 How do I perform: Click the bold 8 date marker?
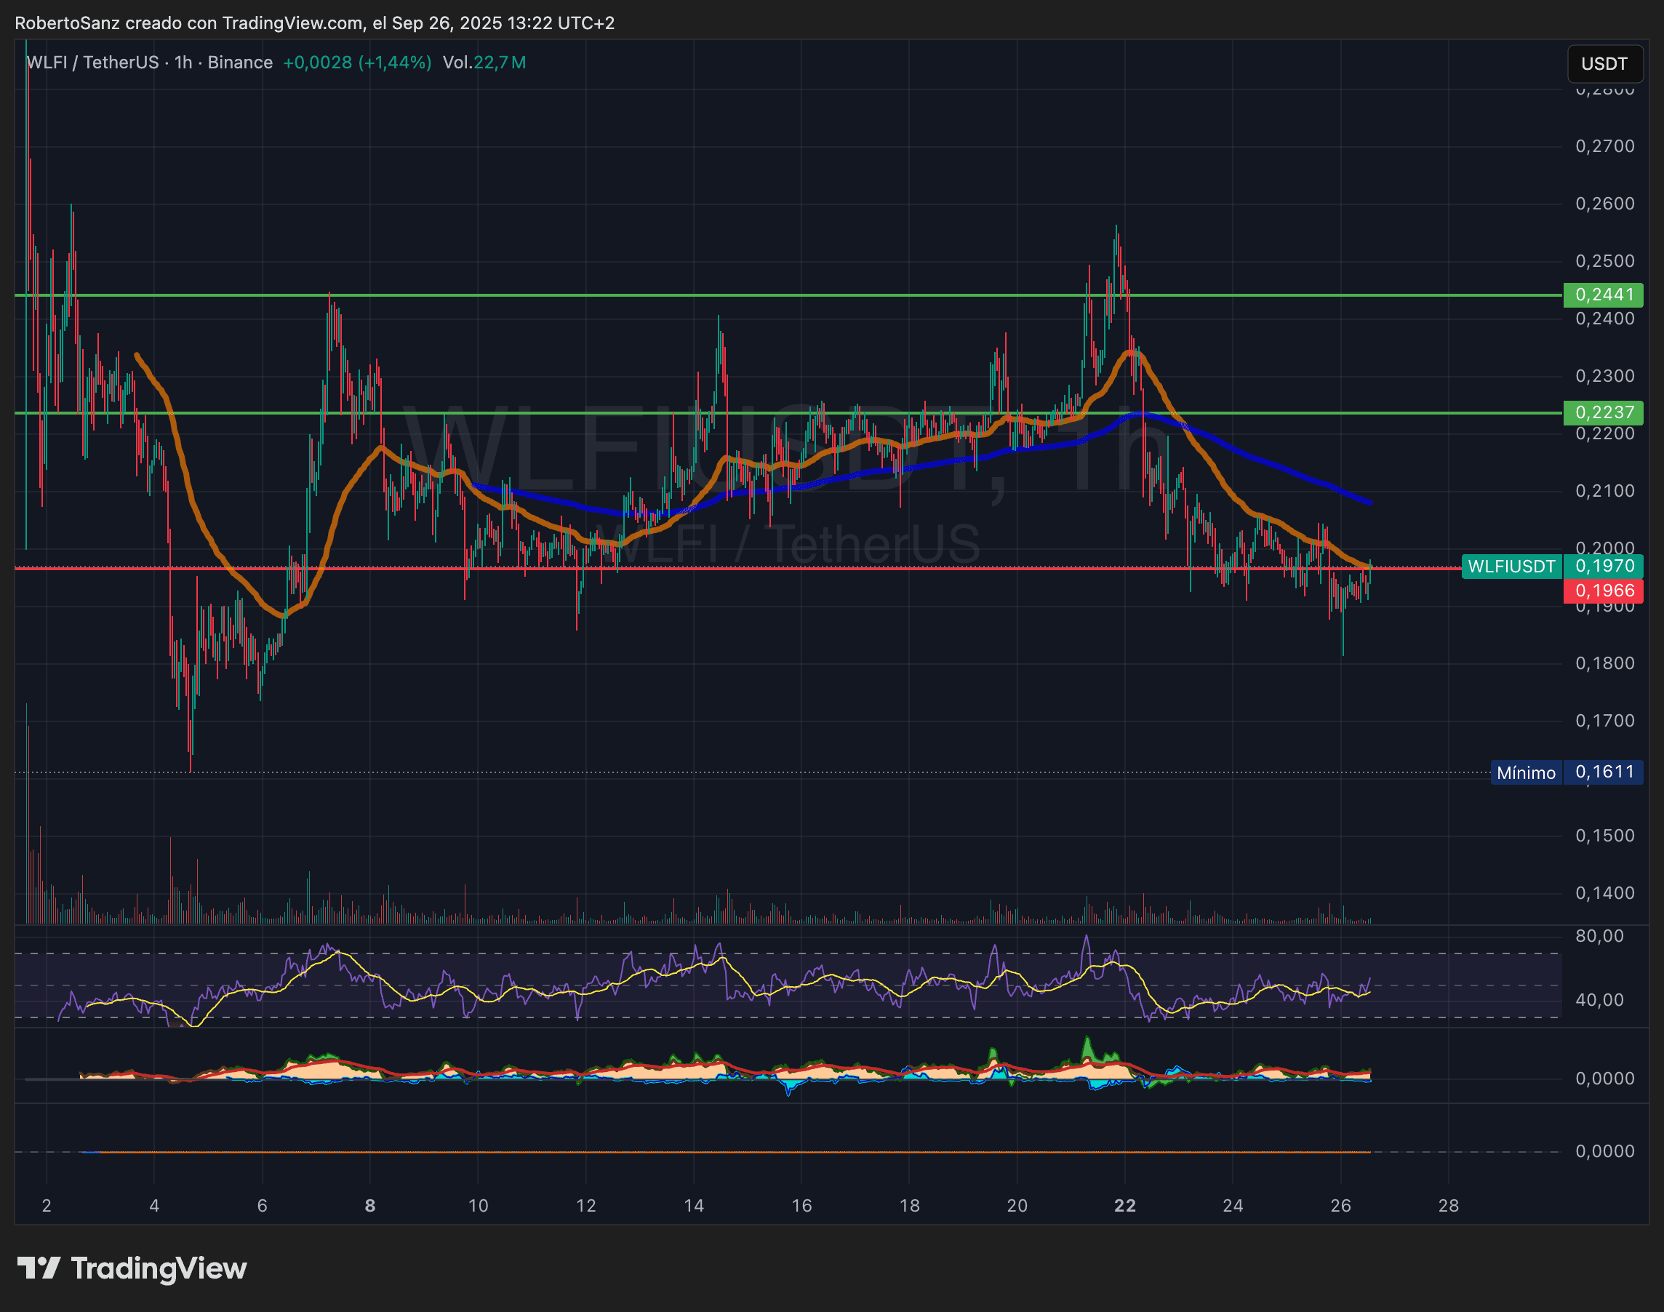tap(370, 1205)
